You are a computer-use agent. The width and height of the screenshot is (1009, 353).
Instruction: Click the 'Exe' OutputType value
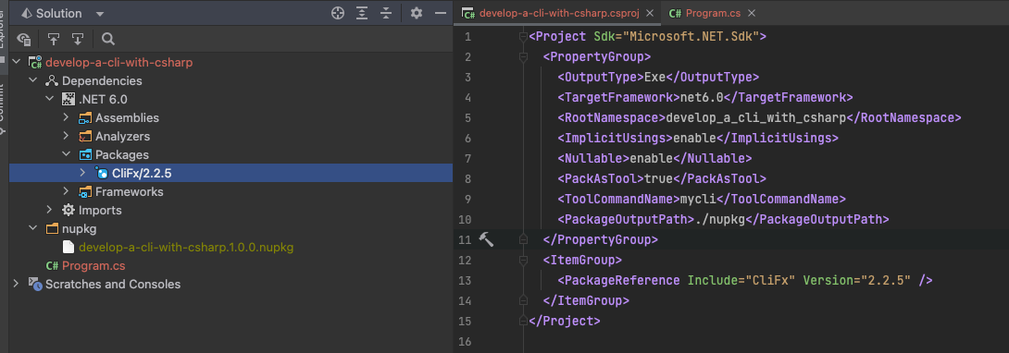655,77
